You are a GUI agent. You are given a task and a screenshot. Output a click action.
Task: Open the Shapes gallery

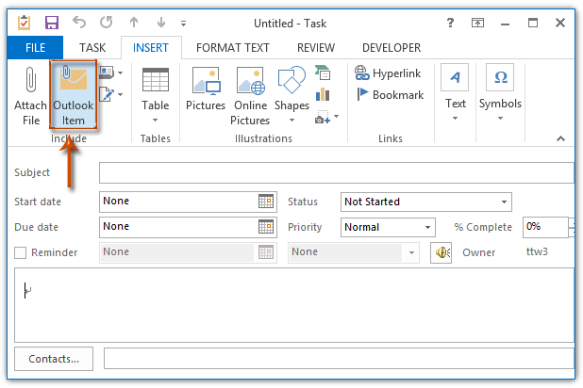click(x=291, y=94)
